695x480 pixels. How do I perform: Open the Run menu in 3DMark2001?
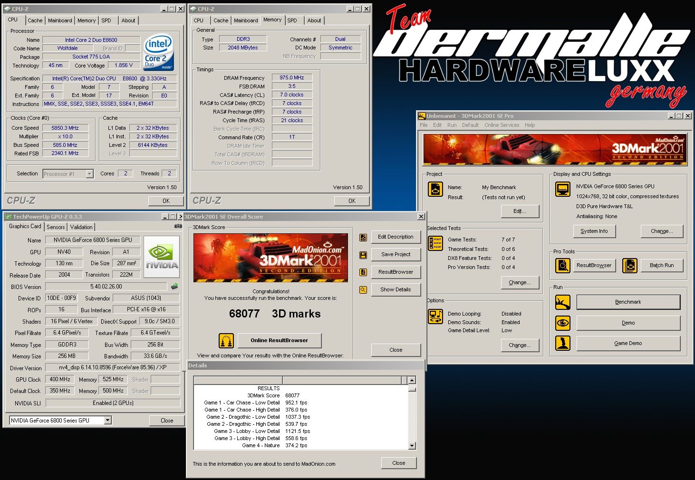452,125
